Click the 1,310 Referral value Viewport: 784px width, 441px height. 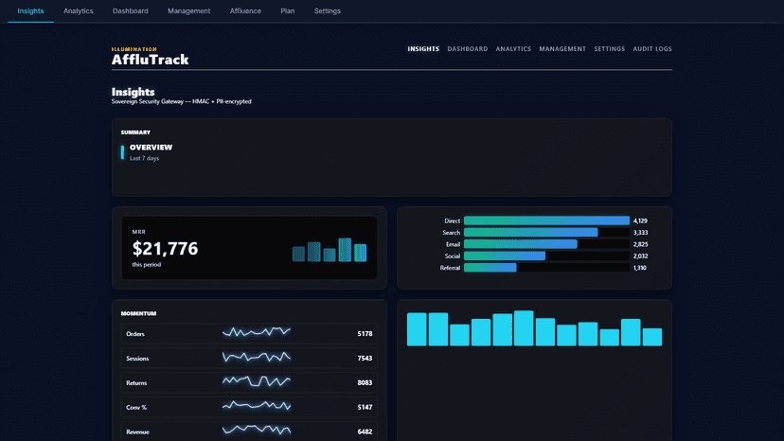[639, 268]
